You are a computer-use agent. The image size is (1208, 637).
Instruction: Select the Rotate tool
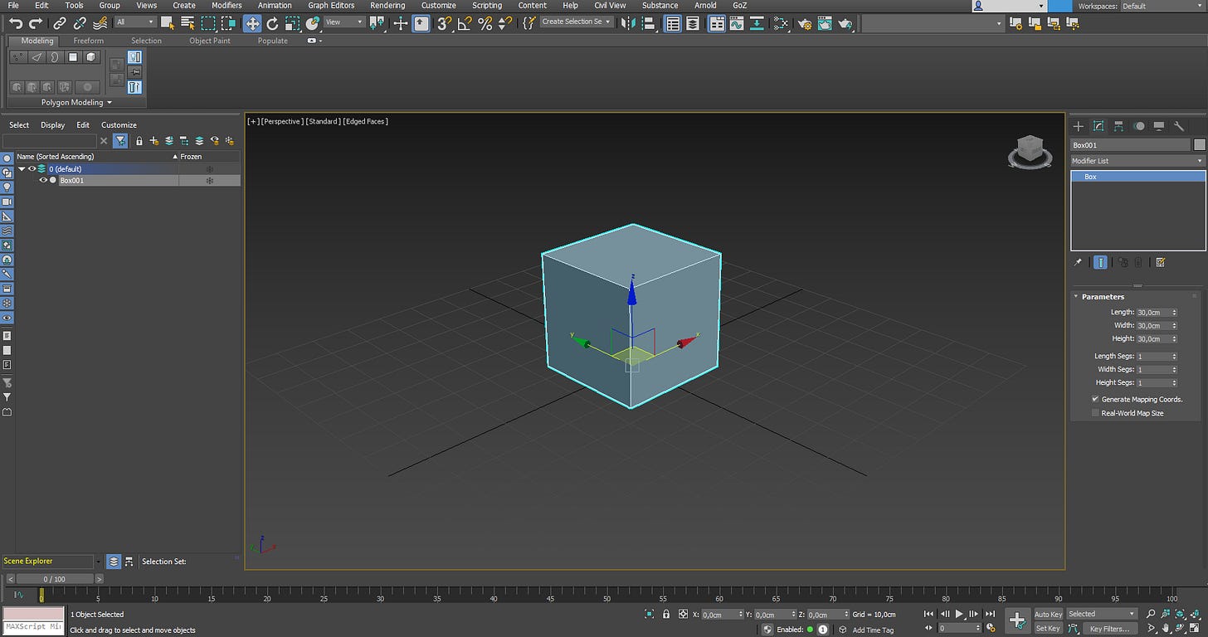(272, 23)
